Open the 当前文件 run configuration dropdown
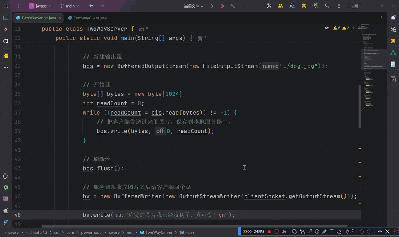 click(194, 6)
